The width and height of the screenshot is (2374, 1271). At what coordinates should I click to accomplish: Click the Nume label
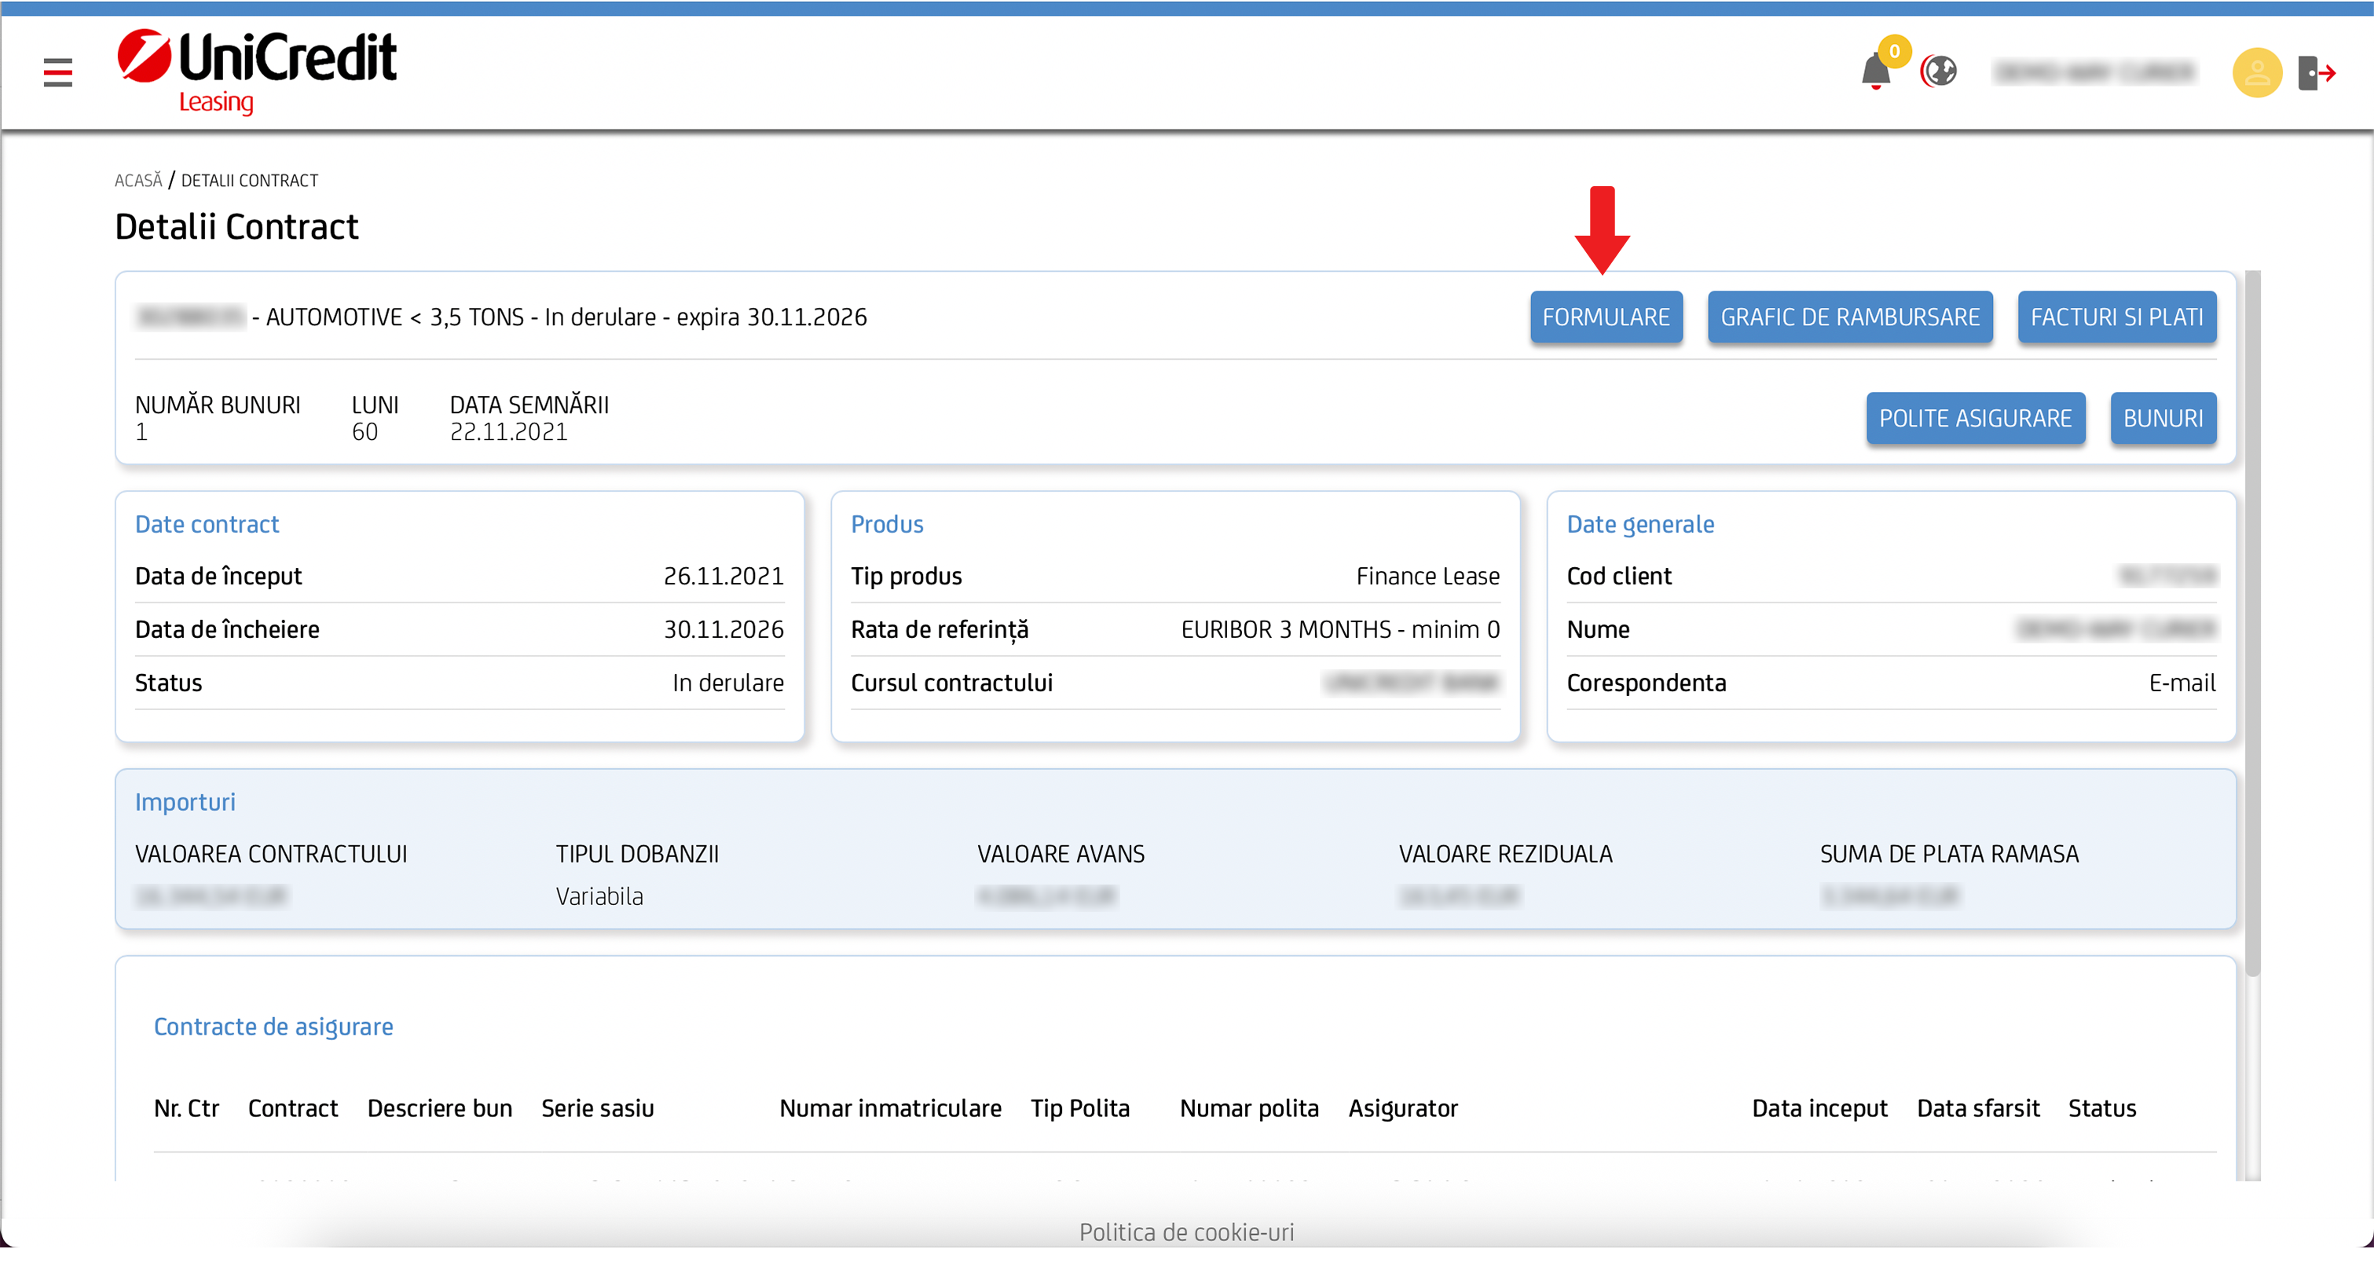tap(1598, 629)
